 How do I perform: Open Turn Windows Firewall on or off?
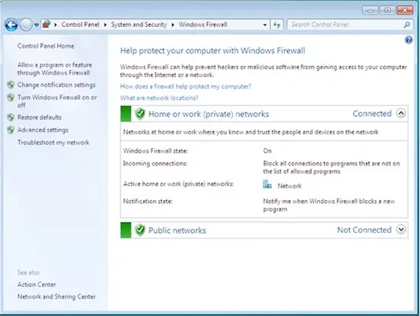click(x=57, y=101)
